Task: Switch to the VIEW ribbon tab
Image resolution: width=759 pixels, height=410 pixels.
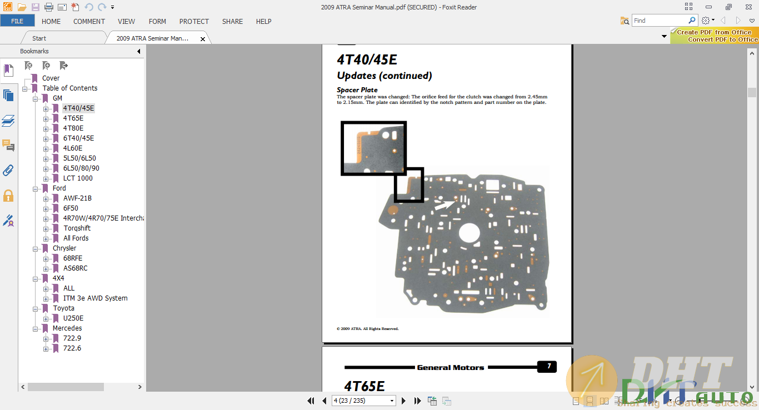Action: [126, 21]
